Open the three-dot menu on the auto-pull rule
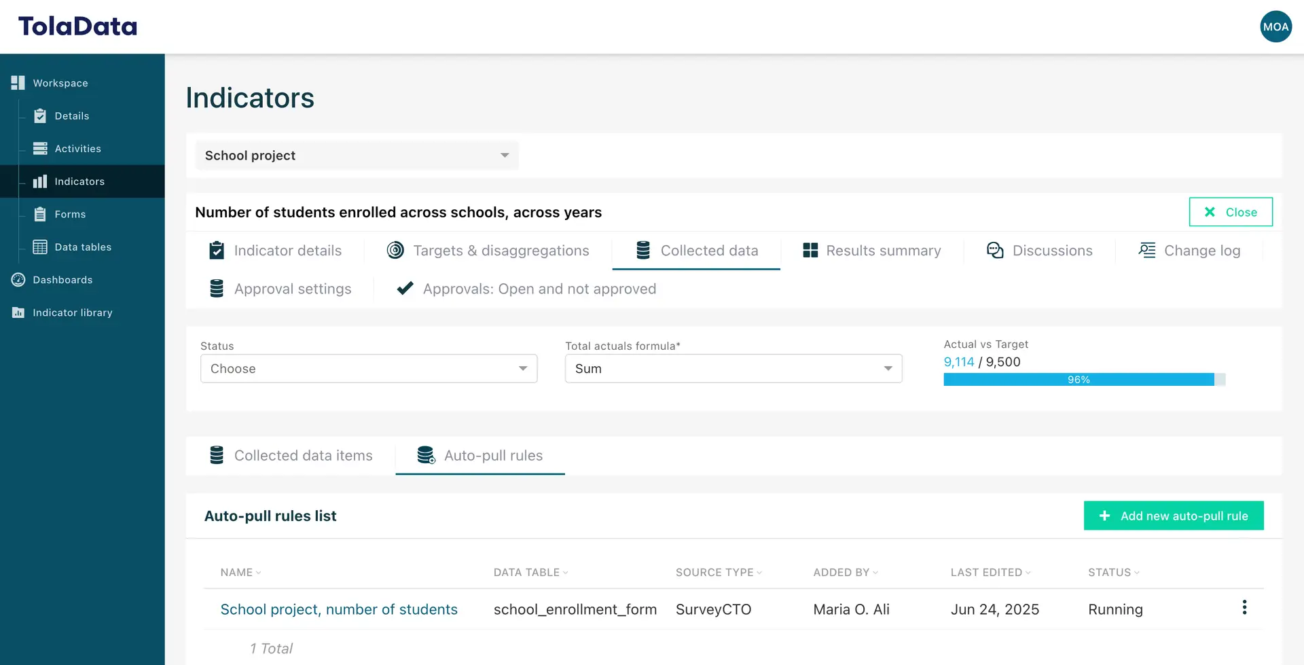This screenshot has width=1304, height=665. click(x=1245, y=607)
